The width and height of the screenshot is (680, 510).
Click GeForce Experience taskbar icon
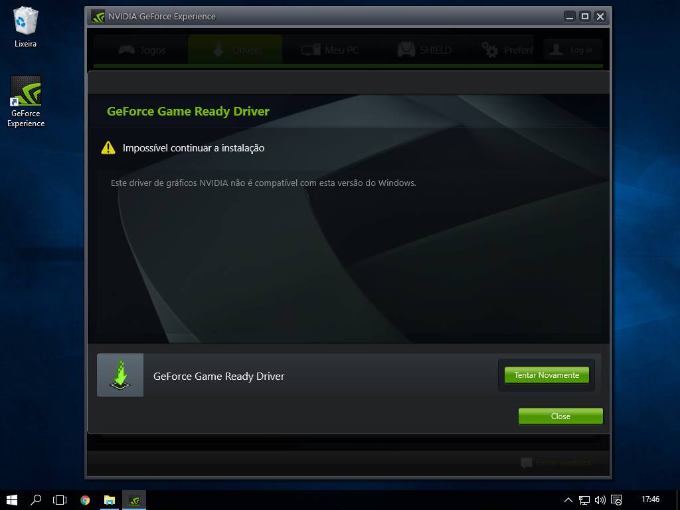pyautogui.click(x=134, y=500)
